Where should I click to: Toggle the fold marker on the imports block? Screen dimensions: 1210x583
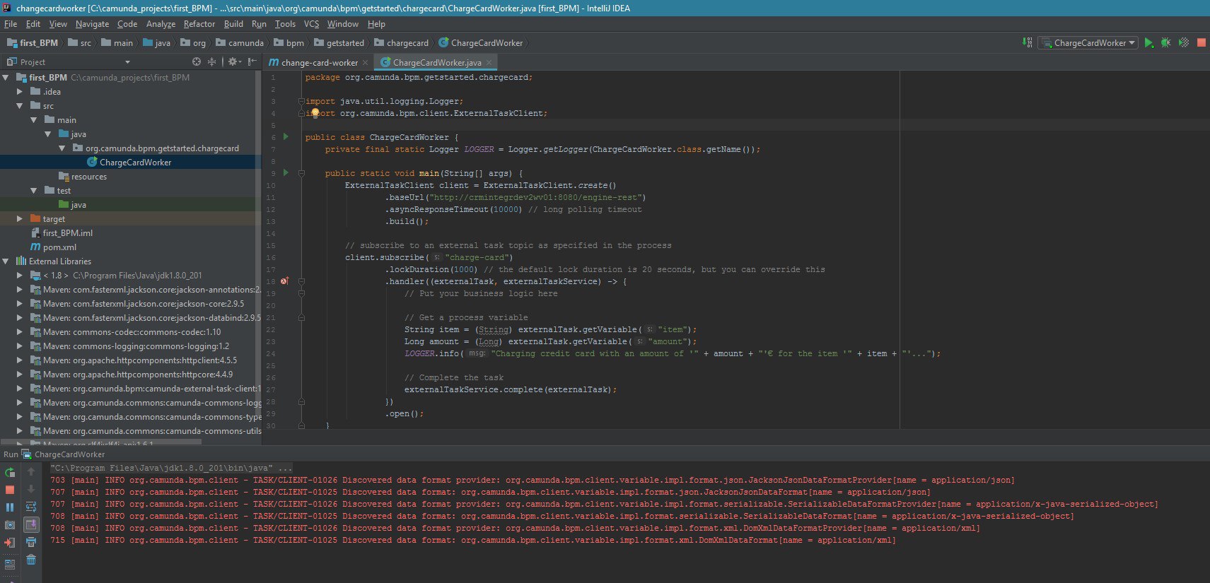click(301, 101)
